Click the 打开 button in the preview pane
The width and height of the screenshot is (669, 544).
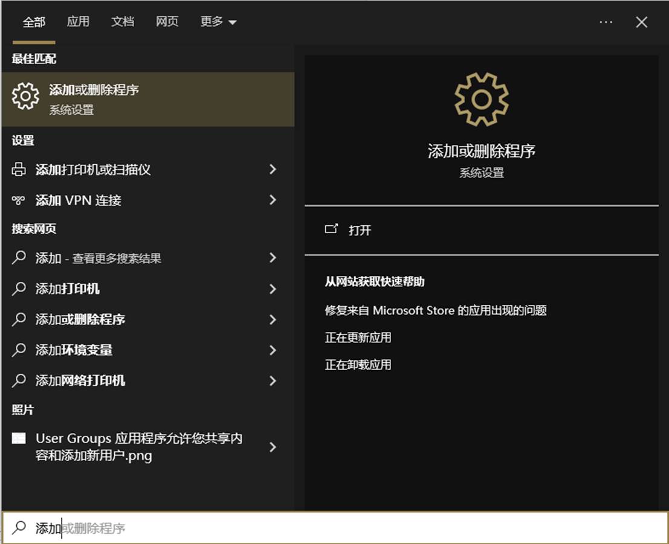click(482, 230)
